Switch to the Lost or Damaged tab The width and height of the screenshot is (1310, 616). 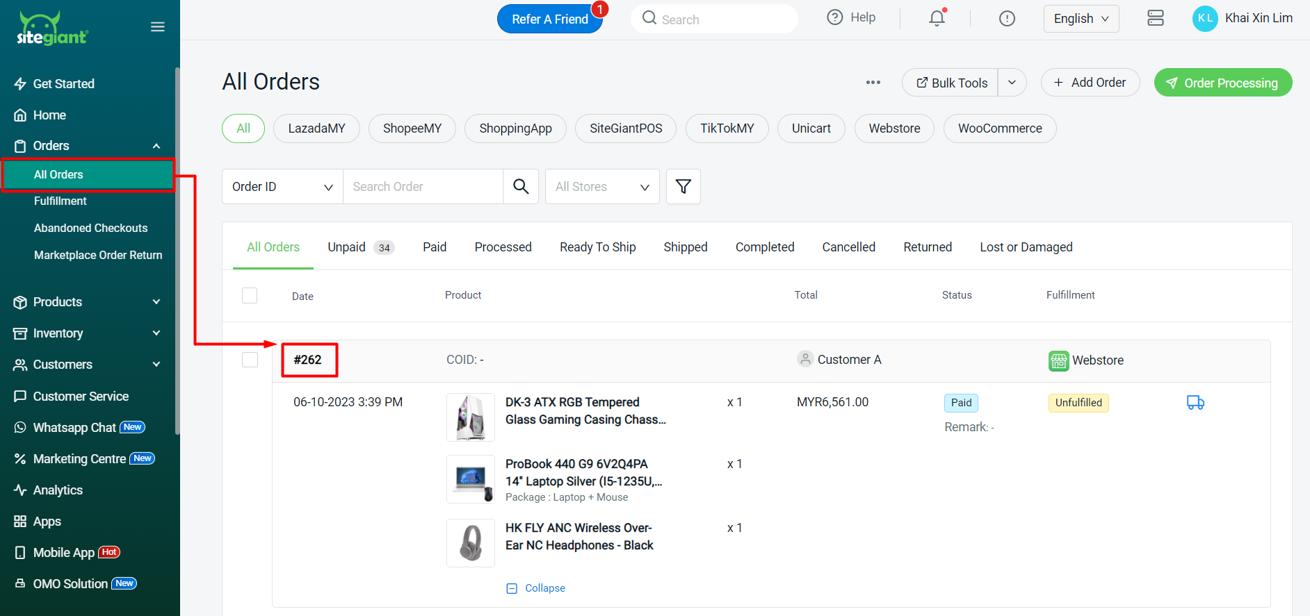[x=1026, y=247]
